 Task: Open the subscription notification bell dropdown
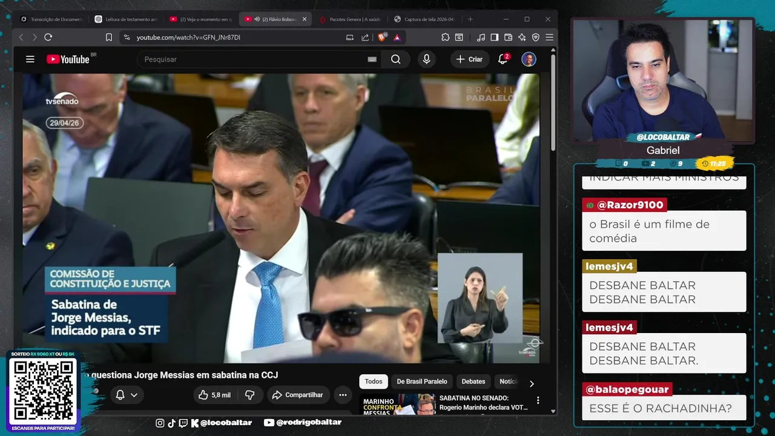[x=127, y=395]
